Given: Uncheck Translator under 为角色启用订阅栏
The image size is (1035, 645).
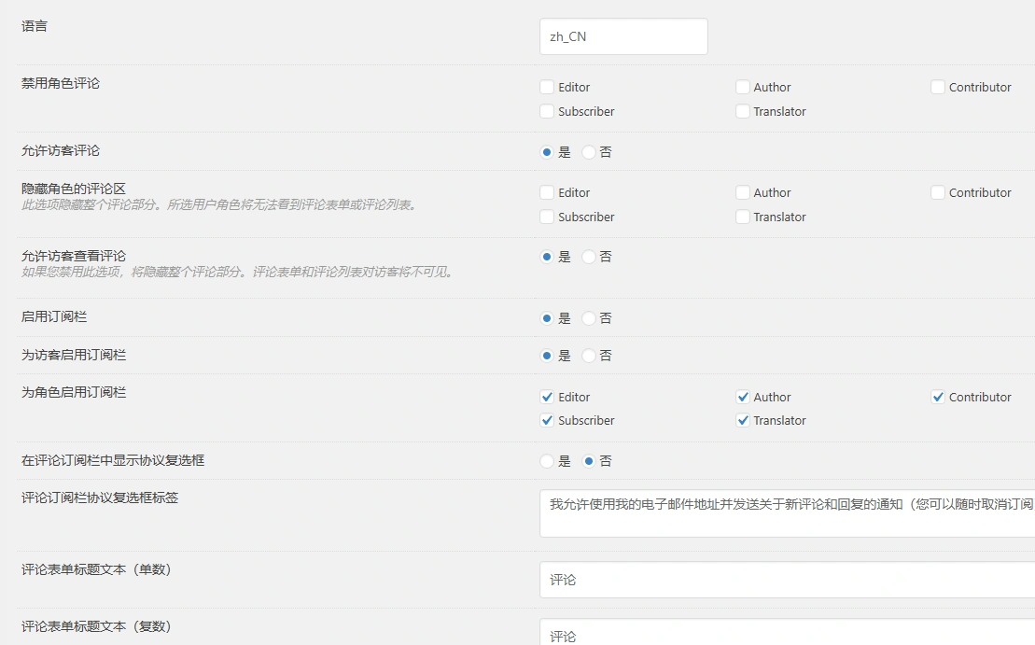Looking at the screenshot, I should coord(742,420).
